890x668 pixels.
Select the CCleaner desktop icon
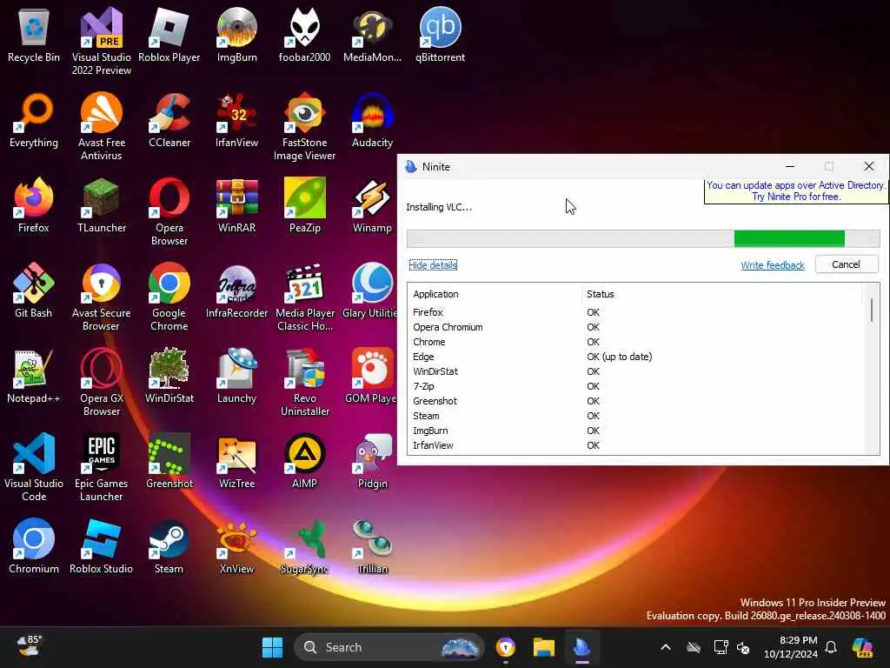pyautogui.click(x=169, y=120)
